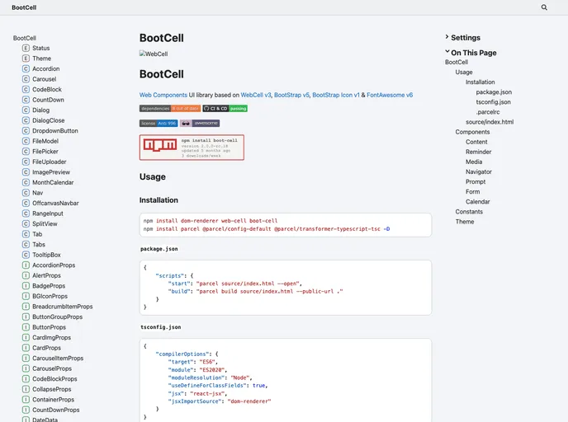Jump to Installation in page outline
568x422 pixels.
tap(480, 82)
